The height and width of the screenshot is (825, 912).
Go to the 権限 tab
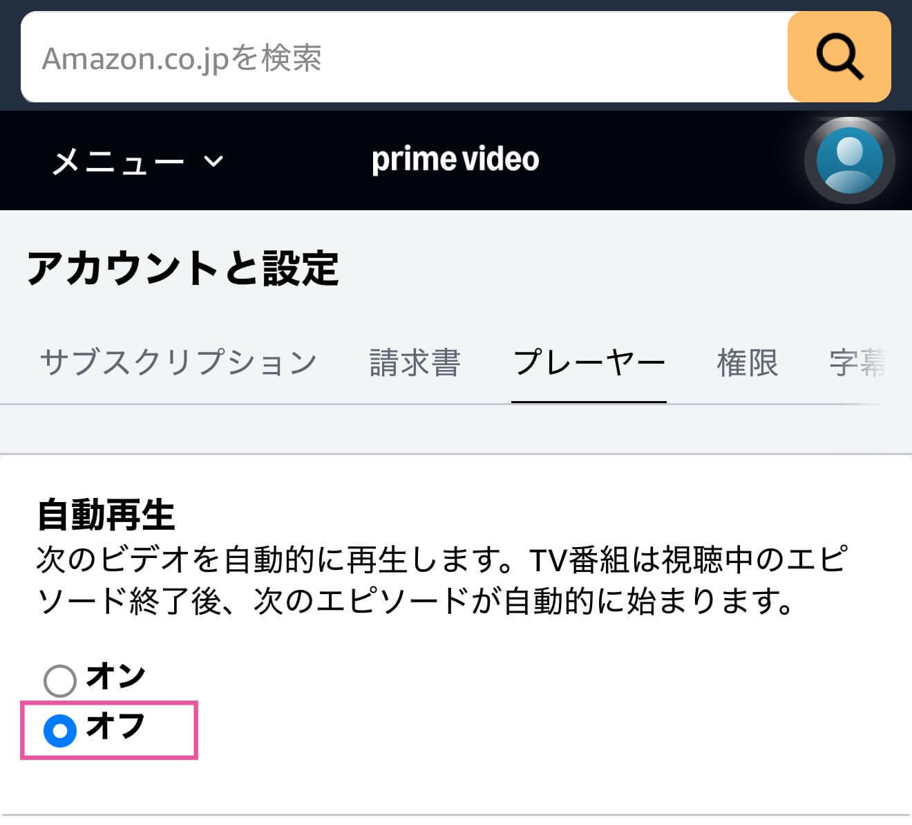[747, 362]
